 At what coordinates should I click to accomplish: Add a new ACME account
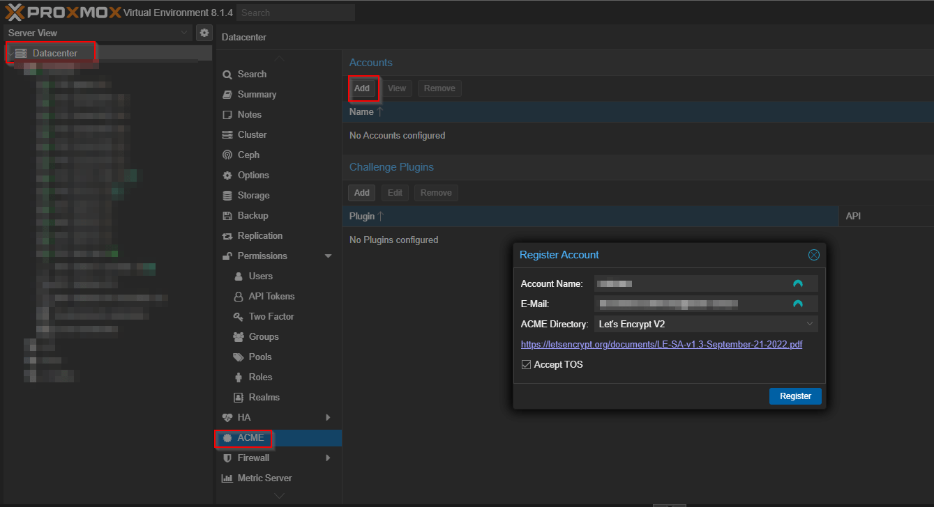click(x=362, y=88)
